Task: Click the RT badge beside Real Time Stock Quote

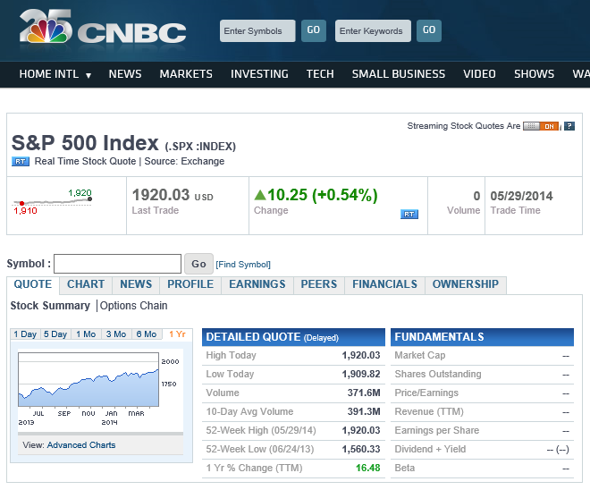Action: tap(21, 162)
